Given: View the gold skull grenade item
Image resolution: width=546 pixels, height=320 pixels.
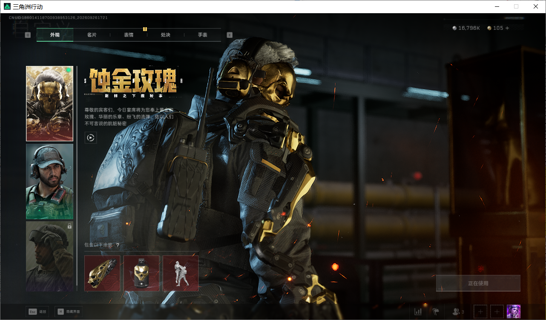Looking at the screenshot, I should pyautogui.click(x=141, y=273).
